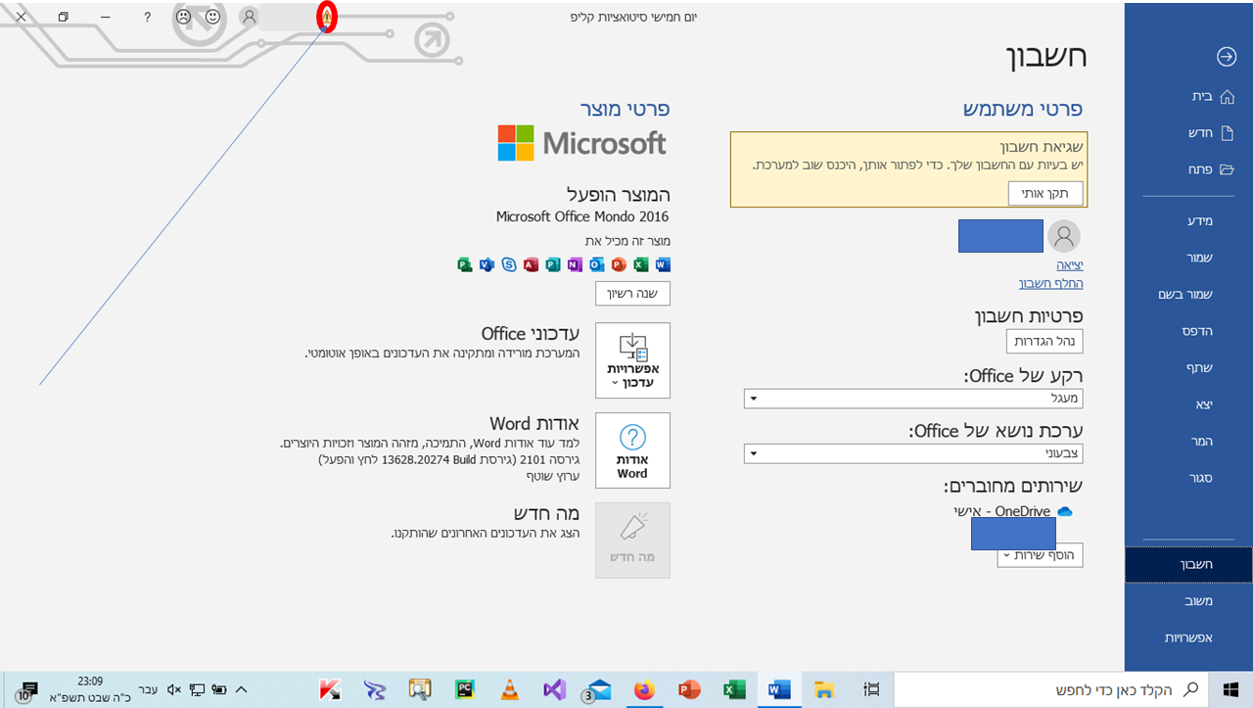Click the Publisher product icon

pyautogui.click(x=553, y=264)
